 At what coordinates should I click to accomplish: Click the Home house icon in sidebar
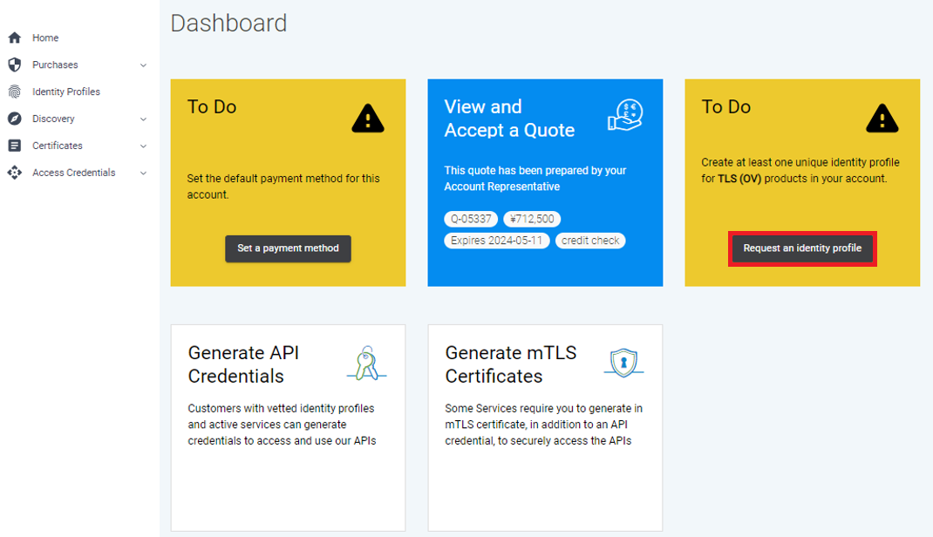(14, 38)
